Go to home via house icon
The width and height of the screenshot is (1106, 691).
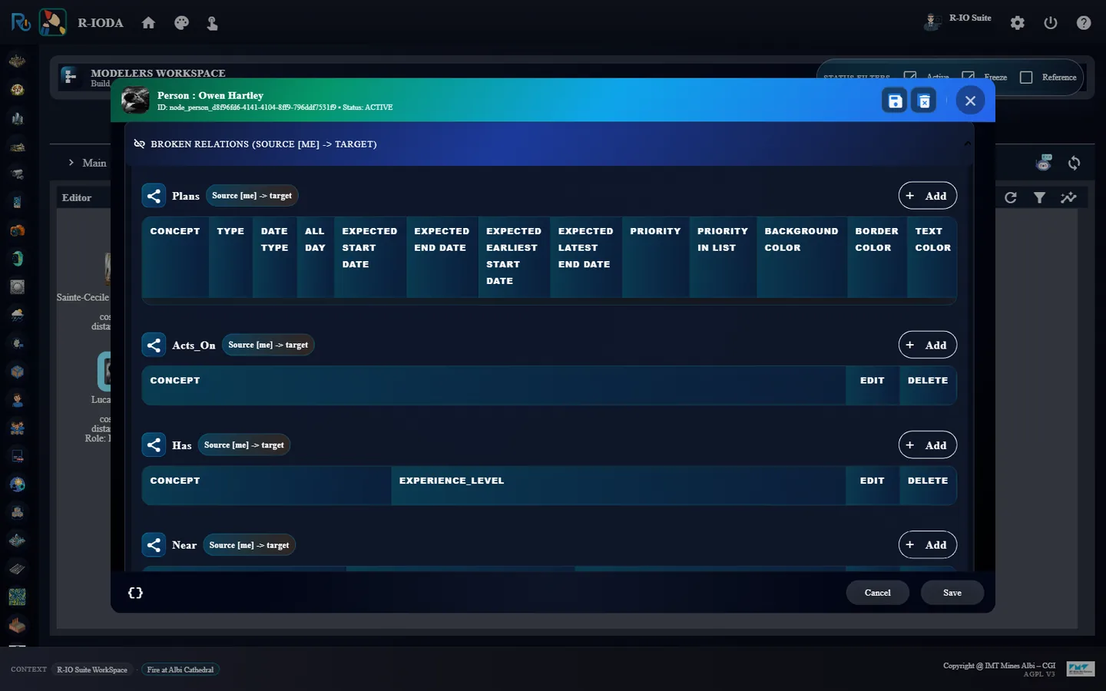148,23
